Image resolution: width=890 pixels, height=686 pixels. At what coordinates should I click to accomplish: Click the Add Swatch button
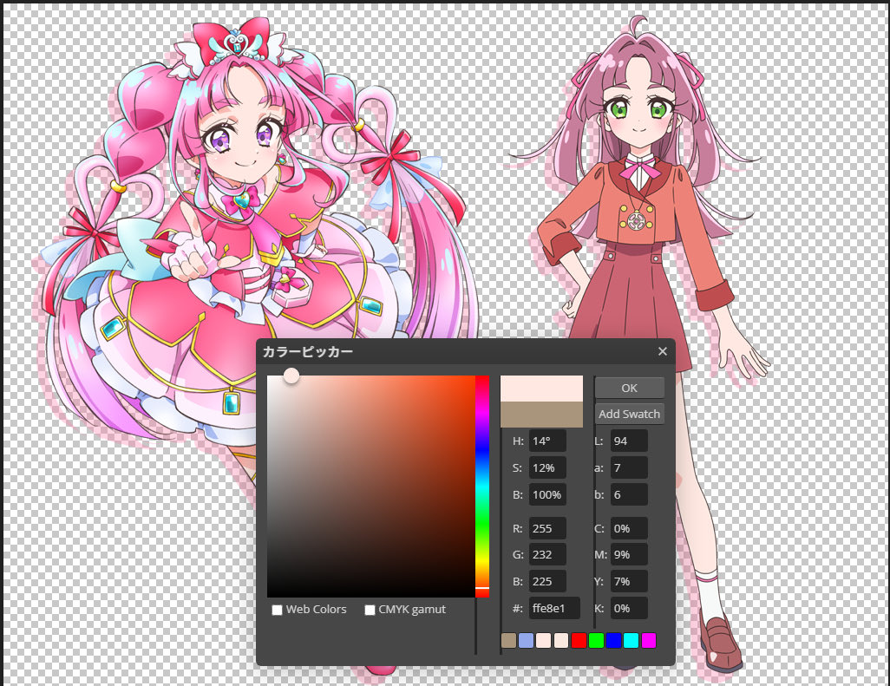pyautogui.click(x=630, y=414)
